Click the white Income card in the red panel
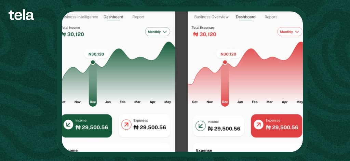Screen dimensions: 350x161 click(x=218, y=126)
